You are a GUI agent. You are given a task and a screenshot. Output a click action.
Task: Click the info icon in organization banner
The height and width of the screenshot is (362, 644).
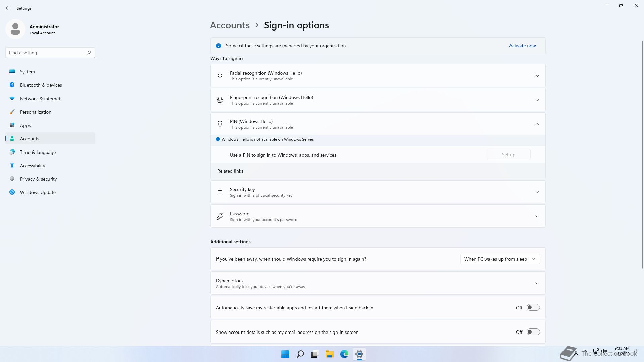218,46
